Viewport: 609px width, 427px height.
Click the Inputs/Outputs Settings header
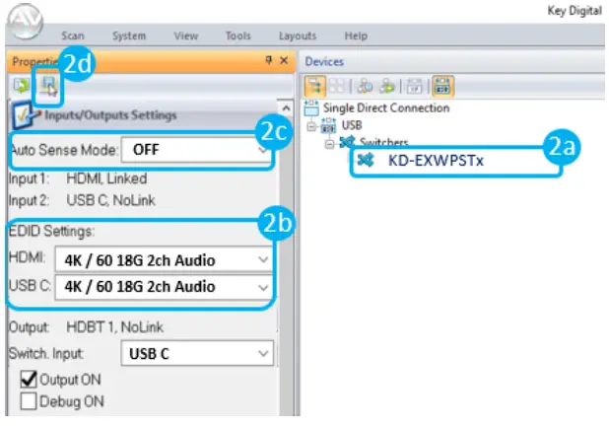[x=110, y=115]
